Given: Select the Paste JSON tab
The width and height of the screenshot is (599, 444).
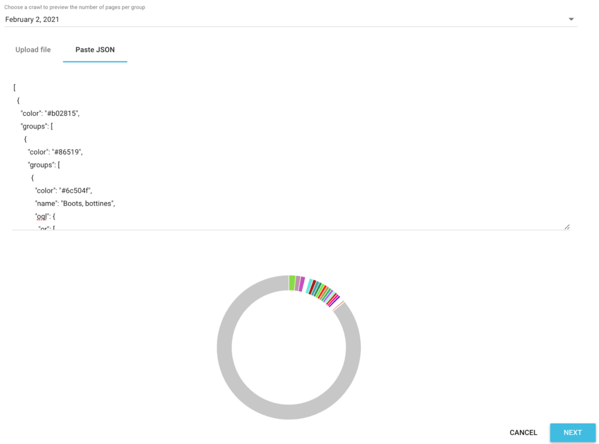Looking at the screenshot, I should pyautogui.click(x=95, y=50).
